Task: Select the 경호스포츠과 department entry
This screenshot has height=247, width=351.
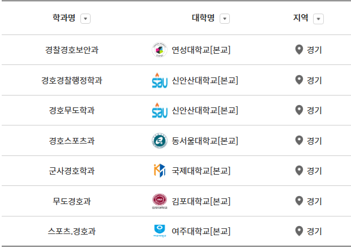Action: (72, 141)
